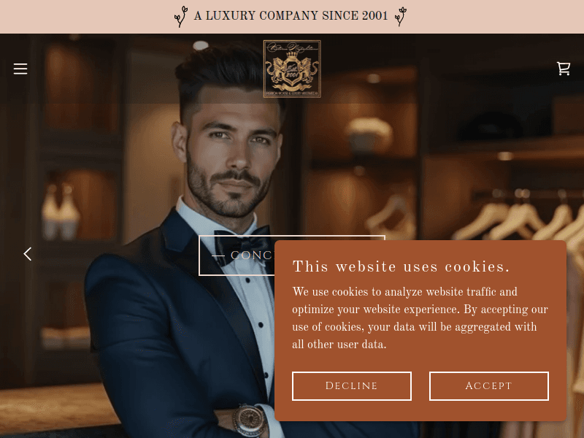The width and height of the screenshot is (584, 438).
Task: Click left leaf ornament in announcement bar
Action: pyautogui.click(x=181, y=16)
